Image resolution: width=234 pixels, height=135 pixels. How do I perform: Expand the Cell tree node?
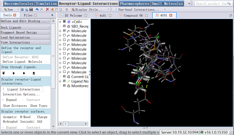click(60, 22)
